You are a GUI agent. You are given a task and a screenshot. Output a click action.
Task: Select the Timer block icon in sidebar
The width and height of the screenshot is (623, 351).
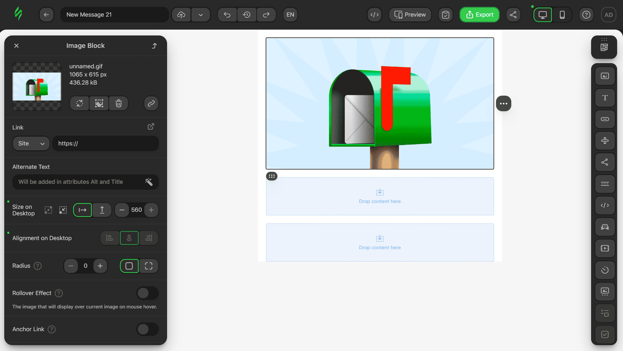(x=604, y=270)
